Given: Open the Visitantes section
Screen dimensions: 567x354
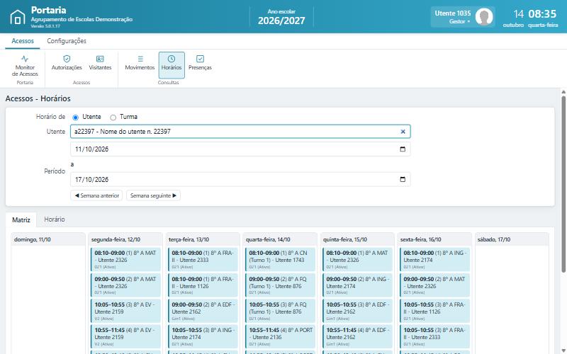Looking at the screenshot, I should (x=100, y=63).
